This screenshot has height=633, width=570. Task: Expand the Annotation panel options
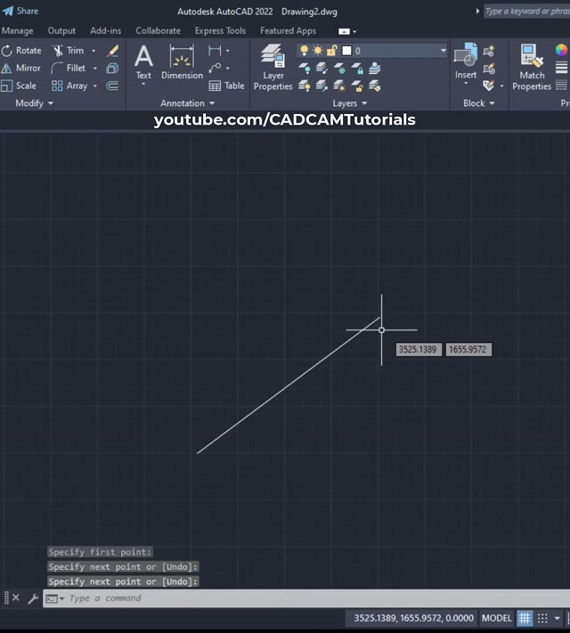pyautogui.click(x=188, y=103)
